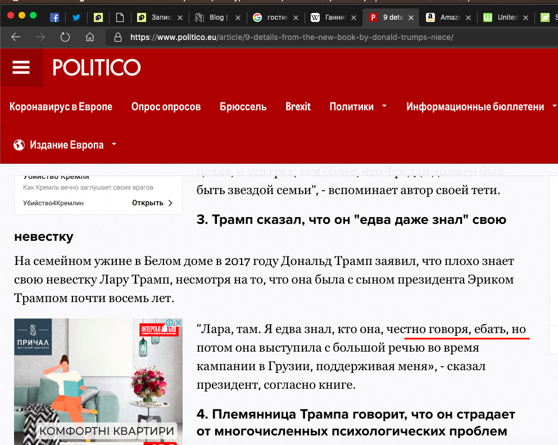Open the Опрос опросов link
558x445 pixels.
pos(166,106)
